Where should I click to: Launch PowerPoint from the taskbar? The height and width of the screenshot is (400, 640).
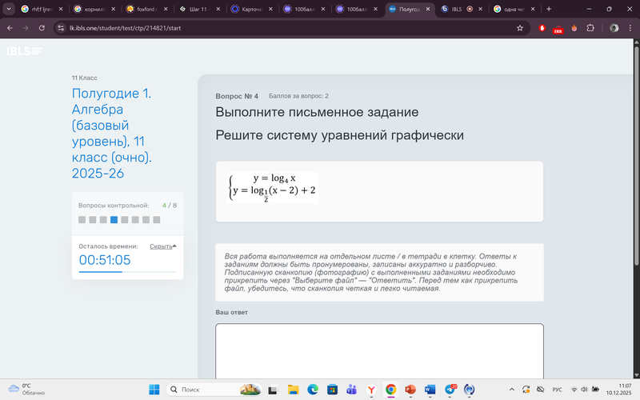click(411, 389)
